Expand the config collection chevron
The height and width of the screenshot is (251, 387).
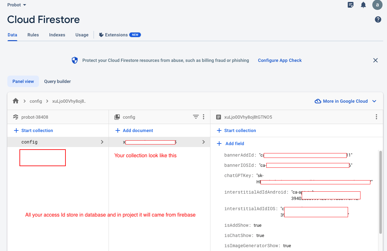[x=102, y=142]
